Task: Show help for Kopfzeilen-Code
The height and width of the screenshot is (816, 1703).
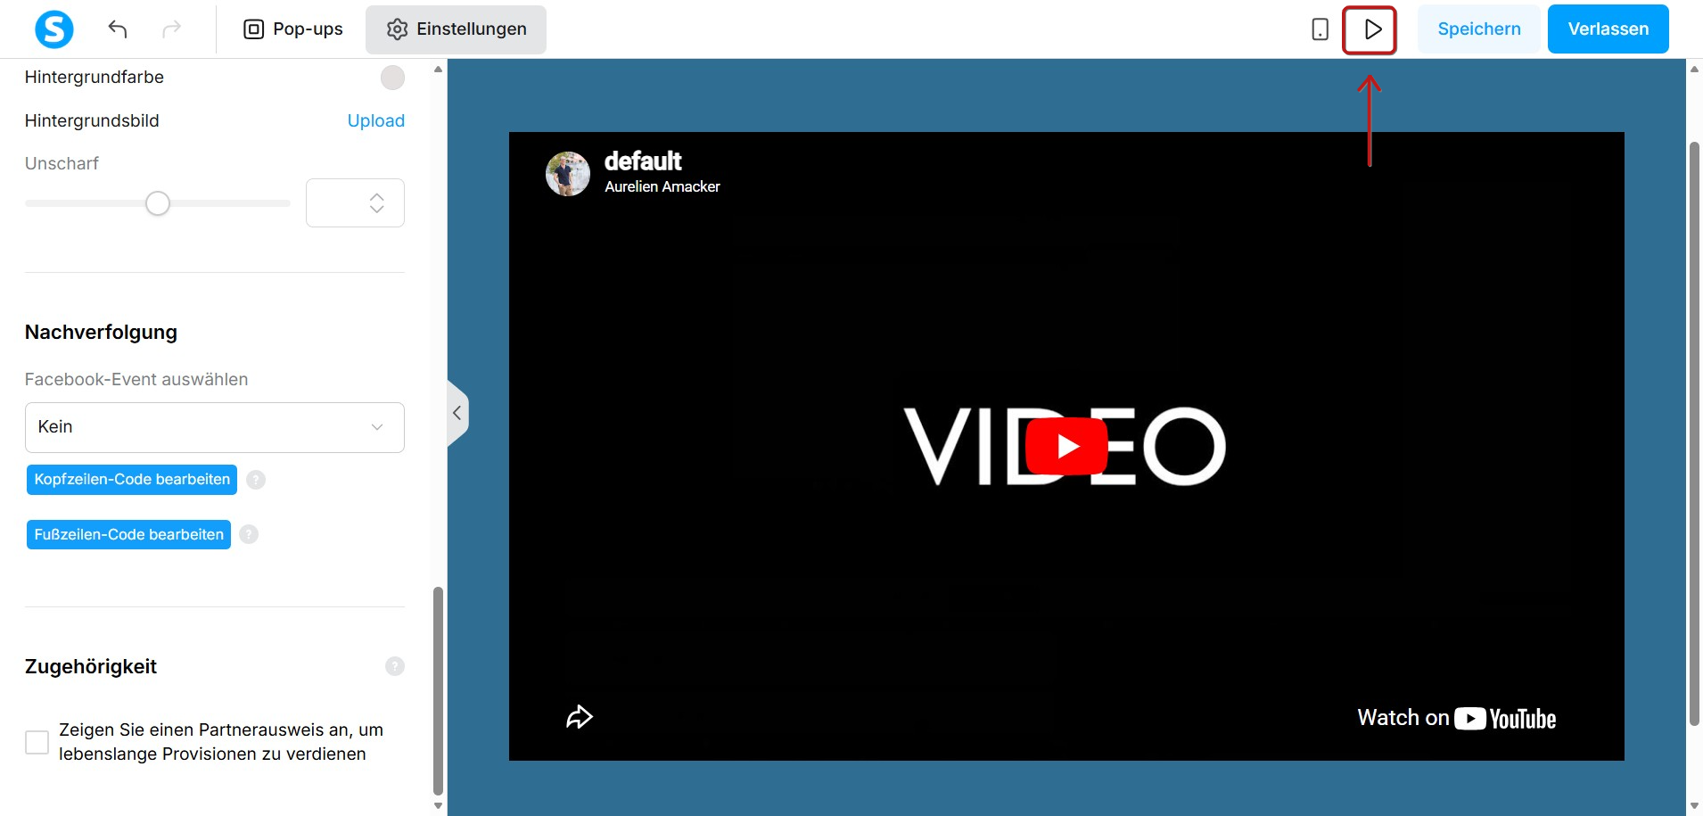Action: click(x=256, y=480)
